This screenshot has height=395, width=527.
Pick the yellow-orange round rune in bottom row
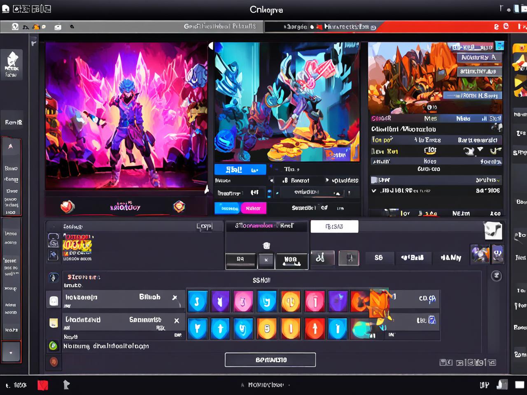[x=267, y=329]
